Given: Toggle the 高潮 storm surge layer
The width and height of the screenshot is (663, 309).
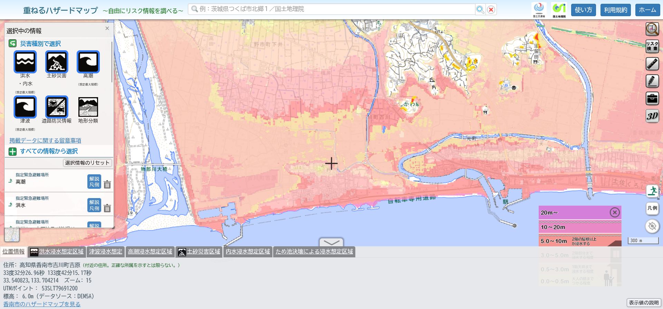Looking at the screenshot, I should pyautogui.click(x=88, y=62).
